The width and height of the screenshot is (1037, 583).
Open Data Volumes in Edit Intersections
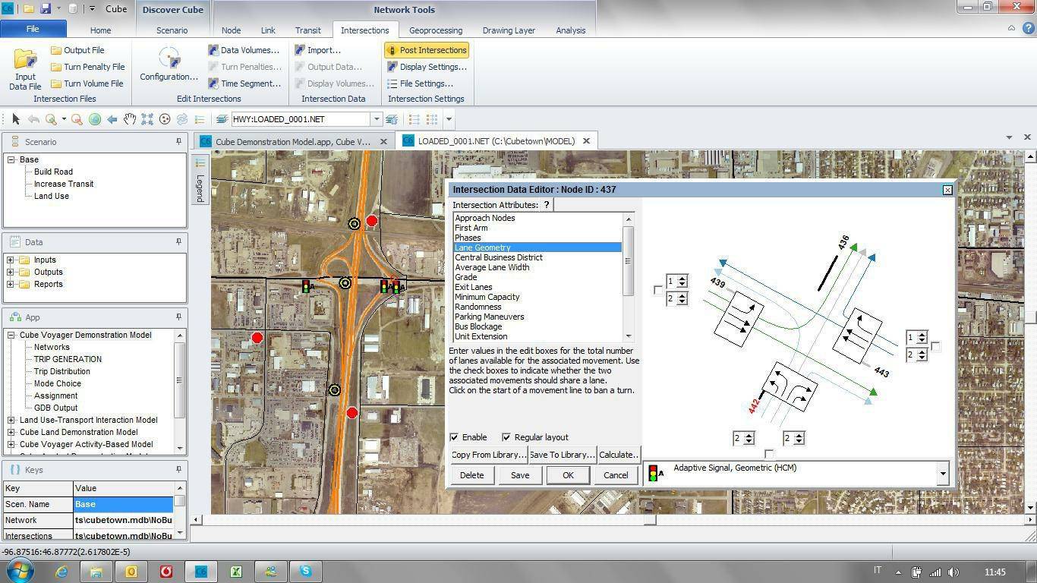point(244,50)
